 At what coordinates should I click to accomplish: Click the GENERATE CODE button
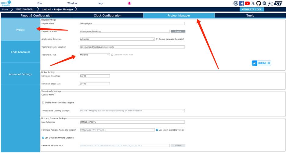[252, 9]
